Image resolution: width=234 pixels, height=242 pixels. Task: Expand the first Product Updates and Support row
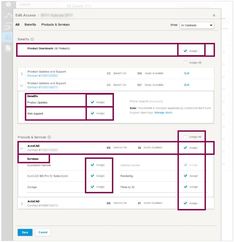tap(22, 74)
